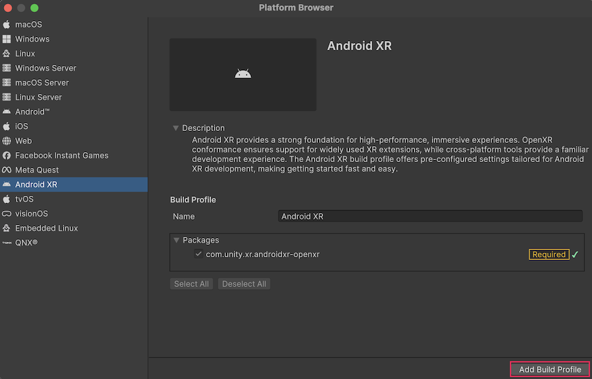This screenshot has height=379, width=592.
Task: Toggle the com.unity.xr.androidxr-openxr package checkbox
Action: 199,254
